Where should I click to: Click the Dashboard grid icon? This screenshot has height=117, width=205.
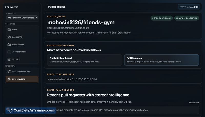[x=9, y=37]
